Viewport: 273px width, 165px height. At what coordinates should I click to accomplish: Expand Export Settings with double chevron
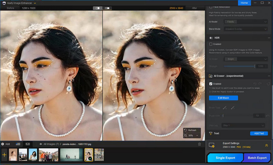267,145
